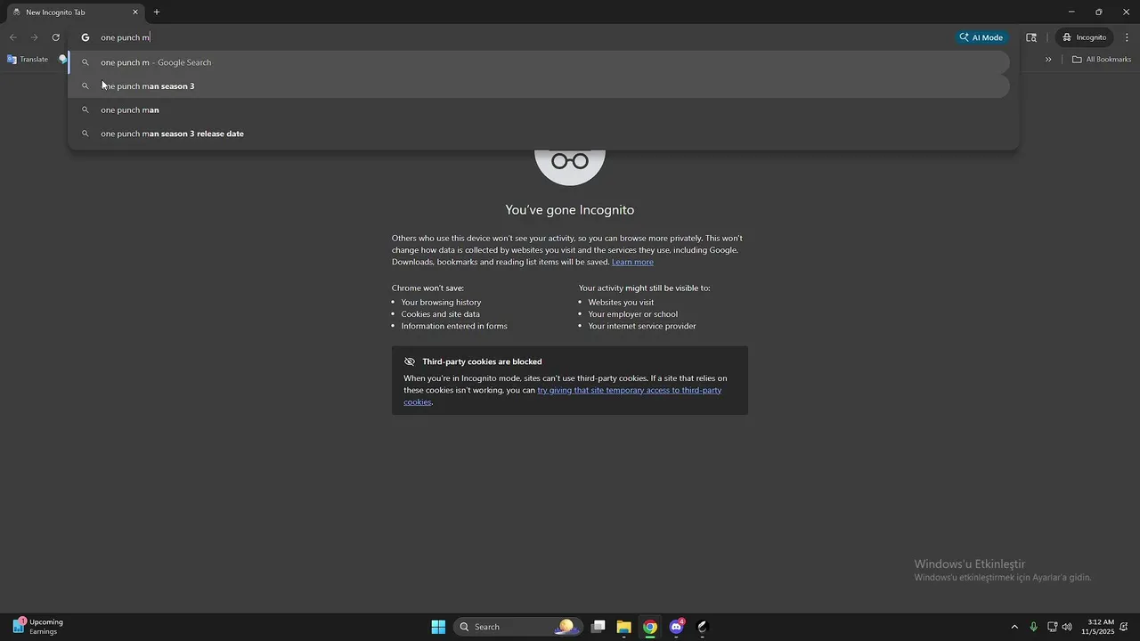The width and height of the screenshot is (1140, 641).
Task: Open the notification center icon
Action: pos(1125,627)
